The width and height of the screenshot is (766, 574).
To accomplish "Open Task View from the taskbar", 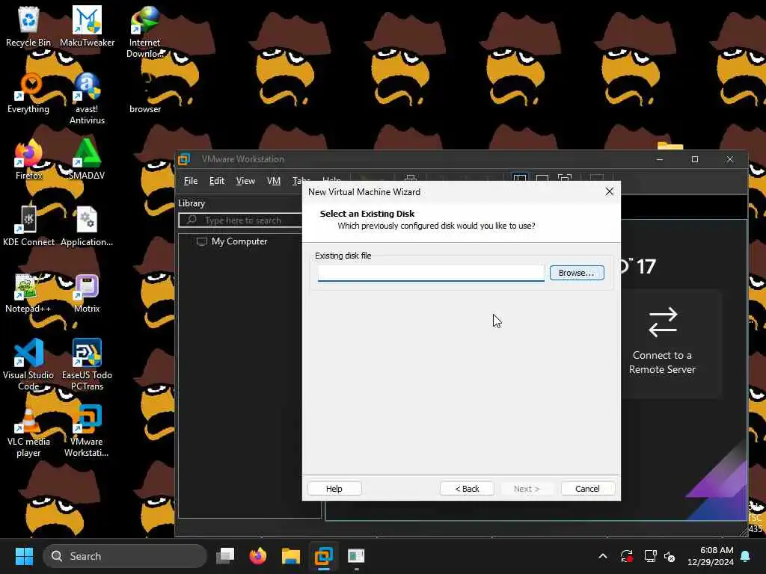I will [x=225, y=556].
